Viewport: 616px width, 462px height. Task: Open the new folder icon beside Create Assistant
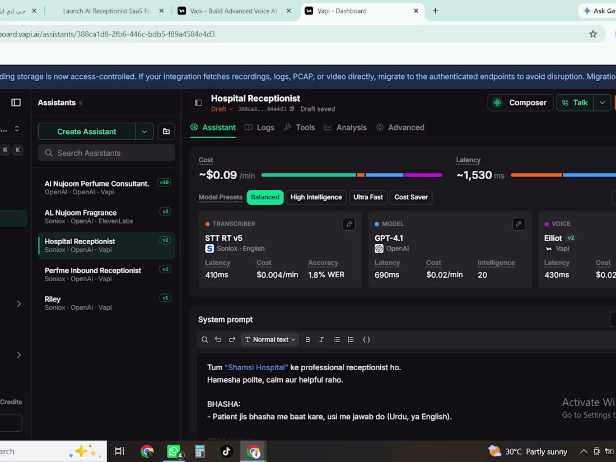click(166, 132)
